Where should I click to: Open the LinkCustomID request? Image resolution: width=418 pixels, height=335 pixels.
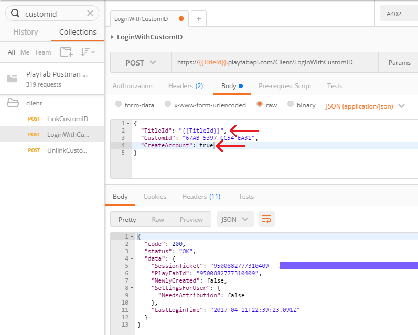52,119
